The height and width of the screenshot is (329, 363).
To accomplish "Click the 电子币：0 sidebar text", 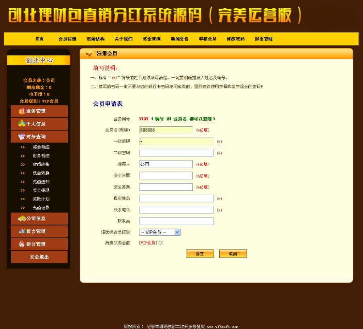I will [39, 94].
